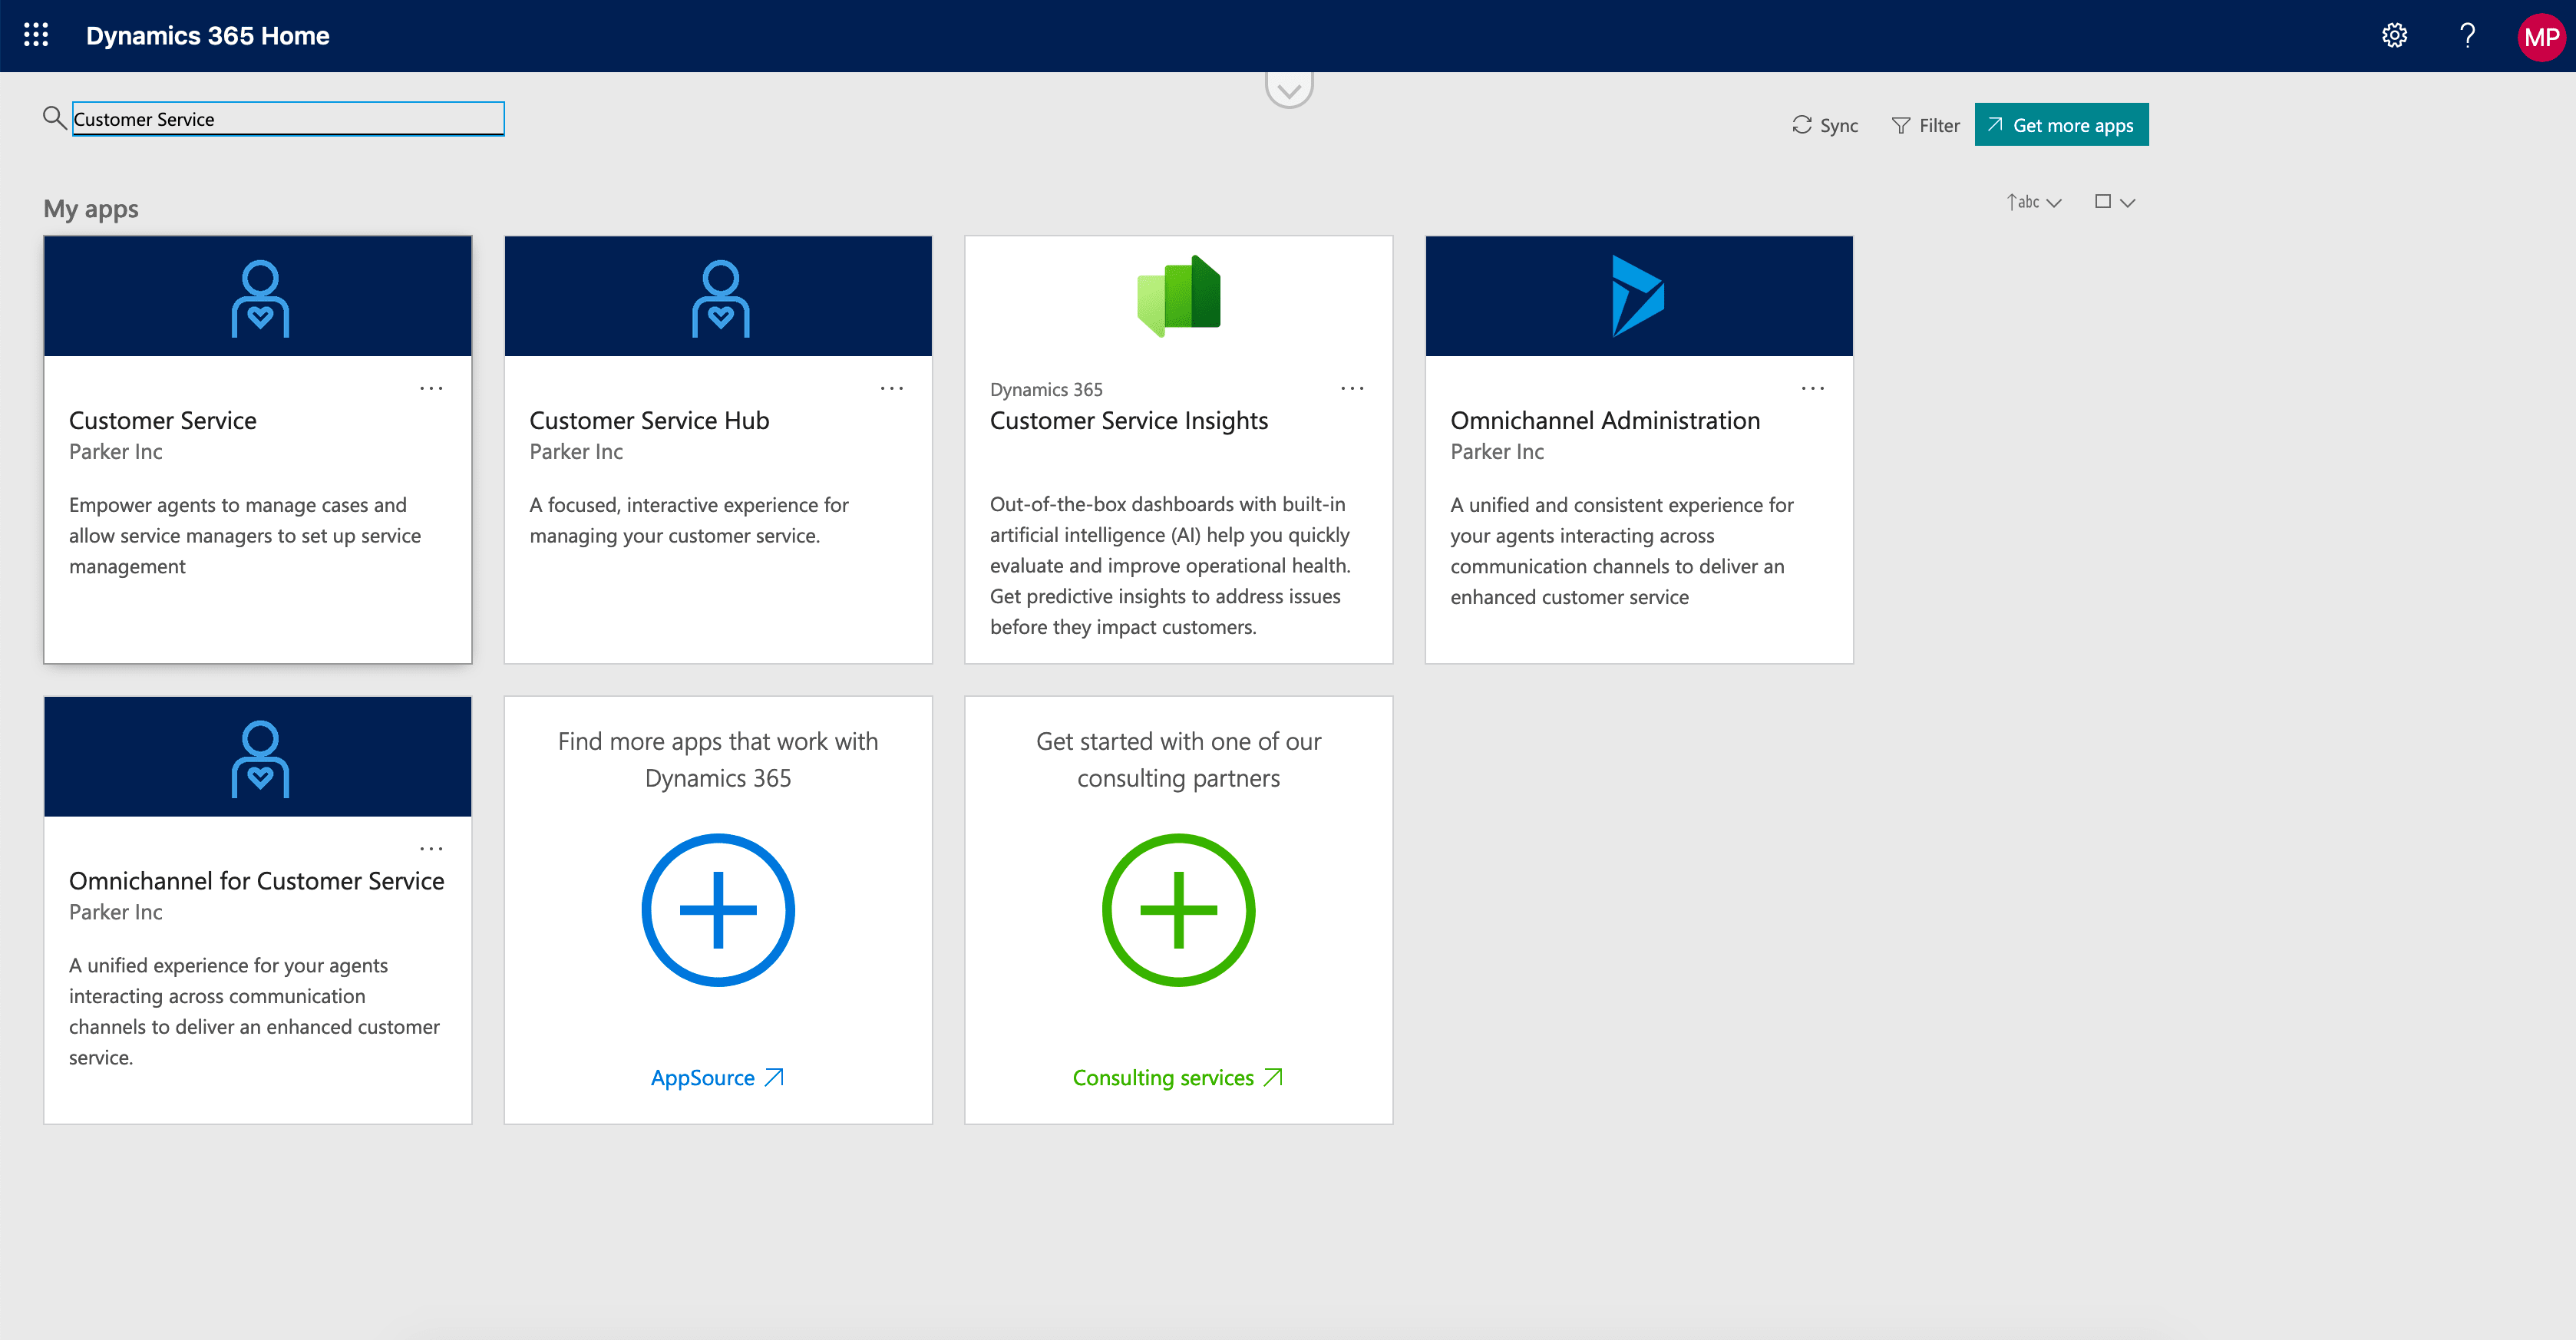Click the Omnichannel Administration description text
Screen dimensions: 2576x1340
click(1622, 551)
